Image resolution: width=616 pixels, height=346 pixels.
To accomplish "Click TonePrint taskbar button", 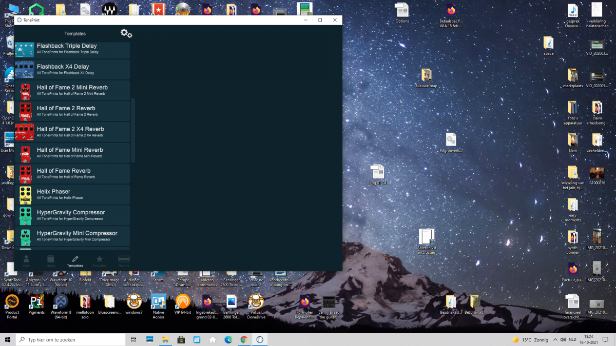I will [260, 339].
